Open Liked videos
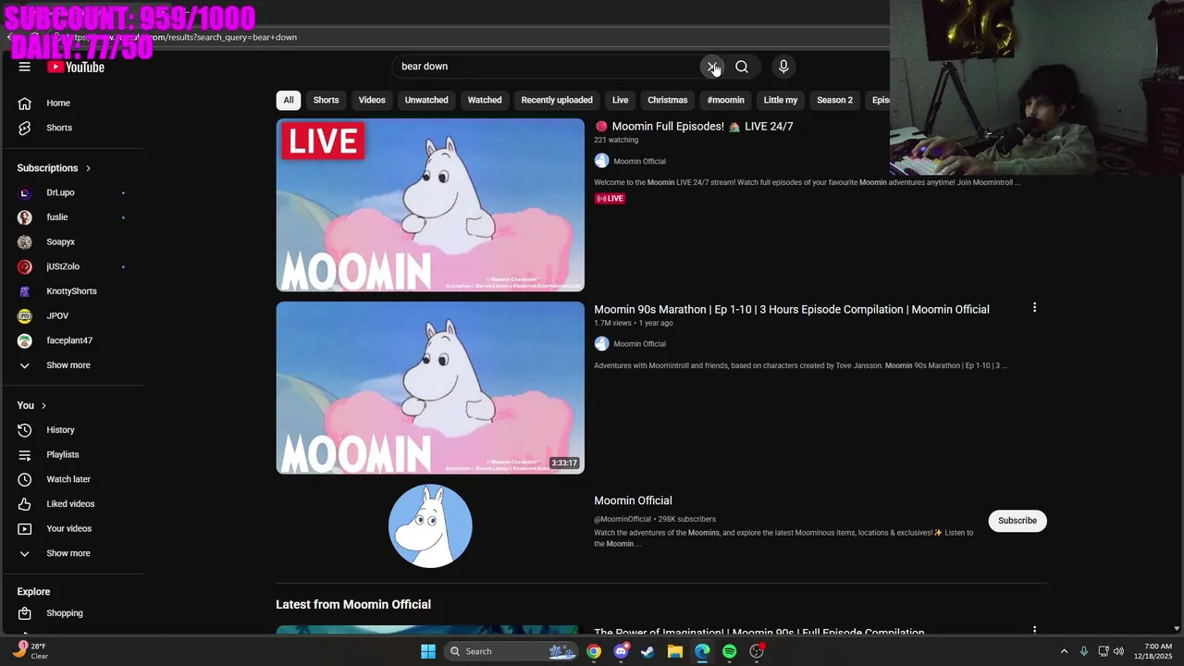The image size is (1184, 666). pos(72,504)
